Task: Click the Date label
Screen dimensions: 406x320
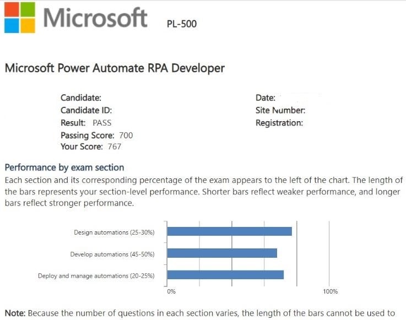Action: [266, 98]
